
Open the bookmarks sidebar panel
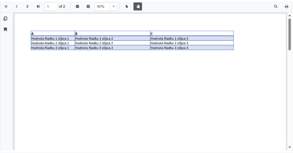pyautogui.click(x=5, y=29)
